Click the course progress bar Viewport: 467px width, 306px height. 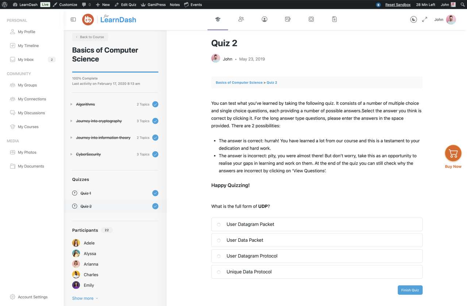[x=115, y=72]
